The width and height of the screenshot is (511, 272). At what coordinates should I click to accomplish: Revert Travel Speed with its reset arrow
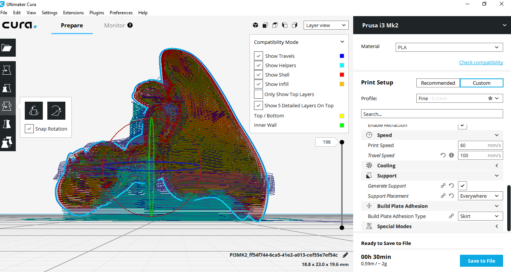click(443, 155)
